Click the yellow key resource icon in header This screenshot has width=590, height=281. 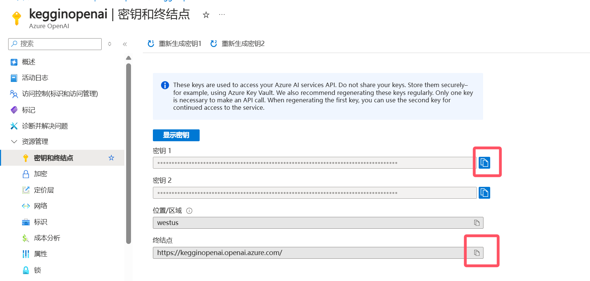pos(16,18)
